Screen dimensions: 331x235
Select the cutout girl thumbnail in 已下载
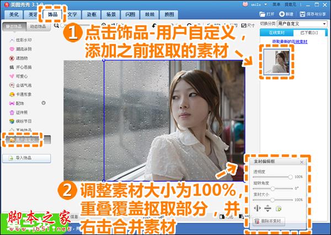click(x=276, y=62)
